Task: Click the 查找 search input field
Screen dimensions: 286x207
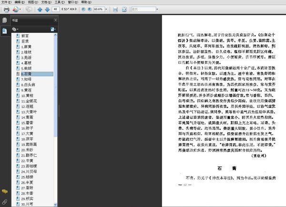Action: (x=143, y=9)
